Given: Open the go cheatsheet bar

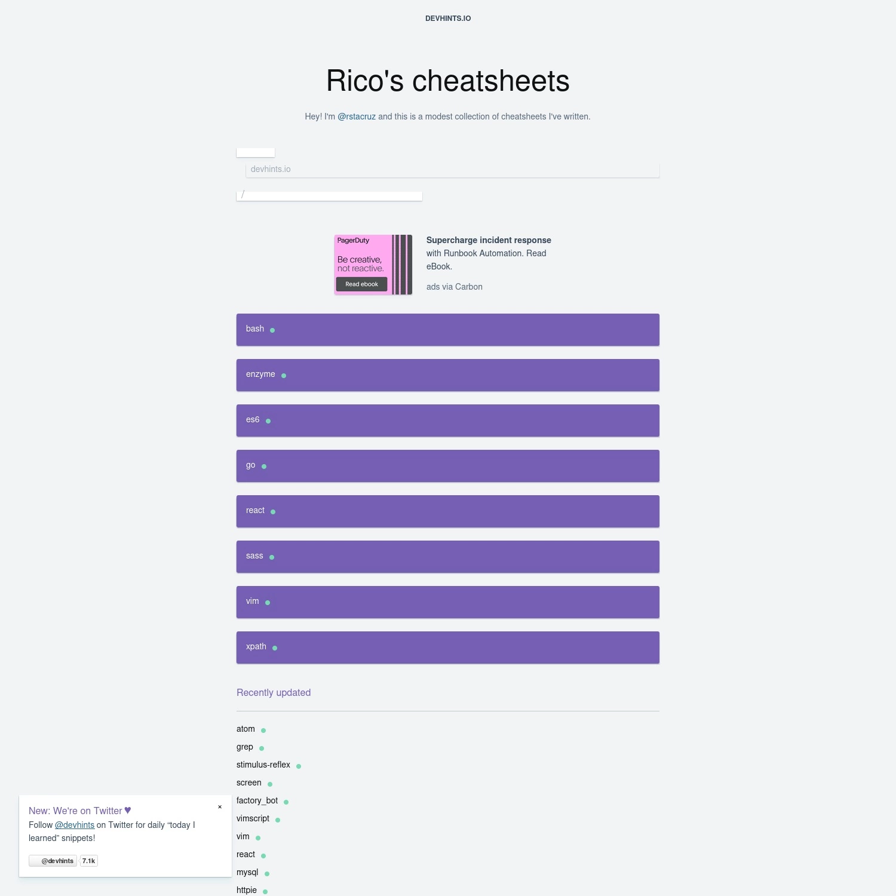Looking at the screenshot, I should [448, 466].
